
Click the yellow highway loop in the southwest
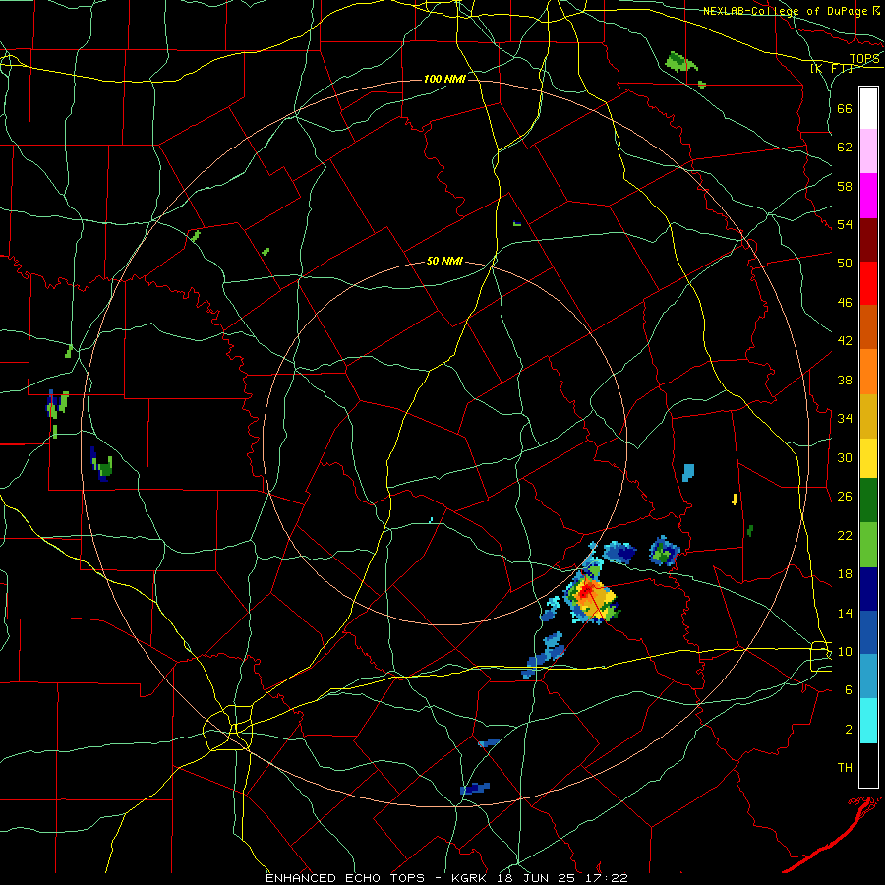point(229,728)
